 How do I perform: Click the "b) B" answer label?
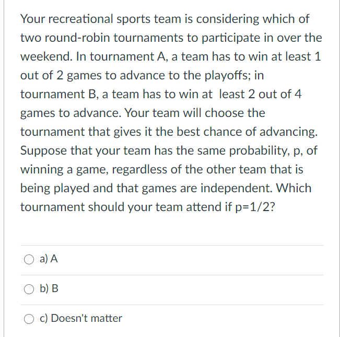(x=49, y=288)
